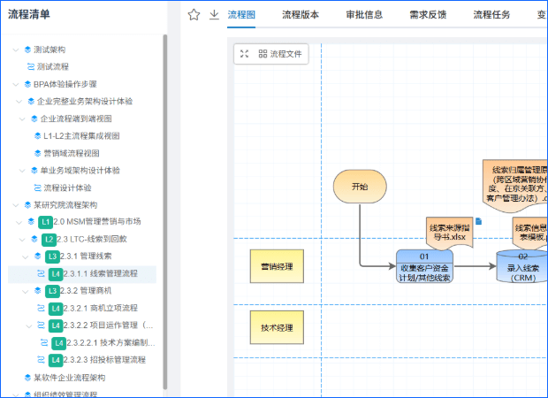The image size is (548, 398).
Task: Open the 审批信息 tab
Action: pyautogui.click(x=364, y=14)
